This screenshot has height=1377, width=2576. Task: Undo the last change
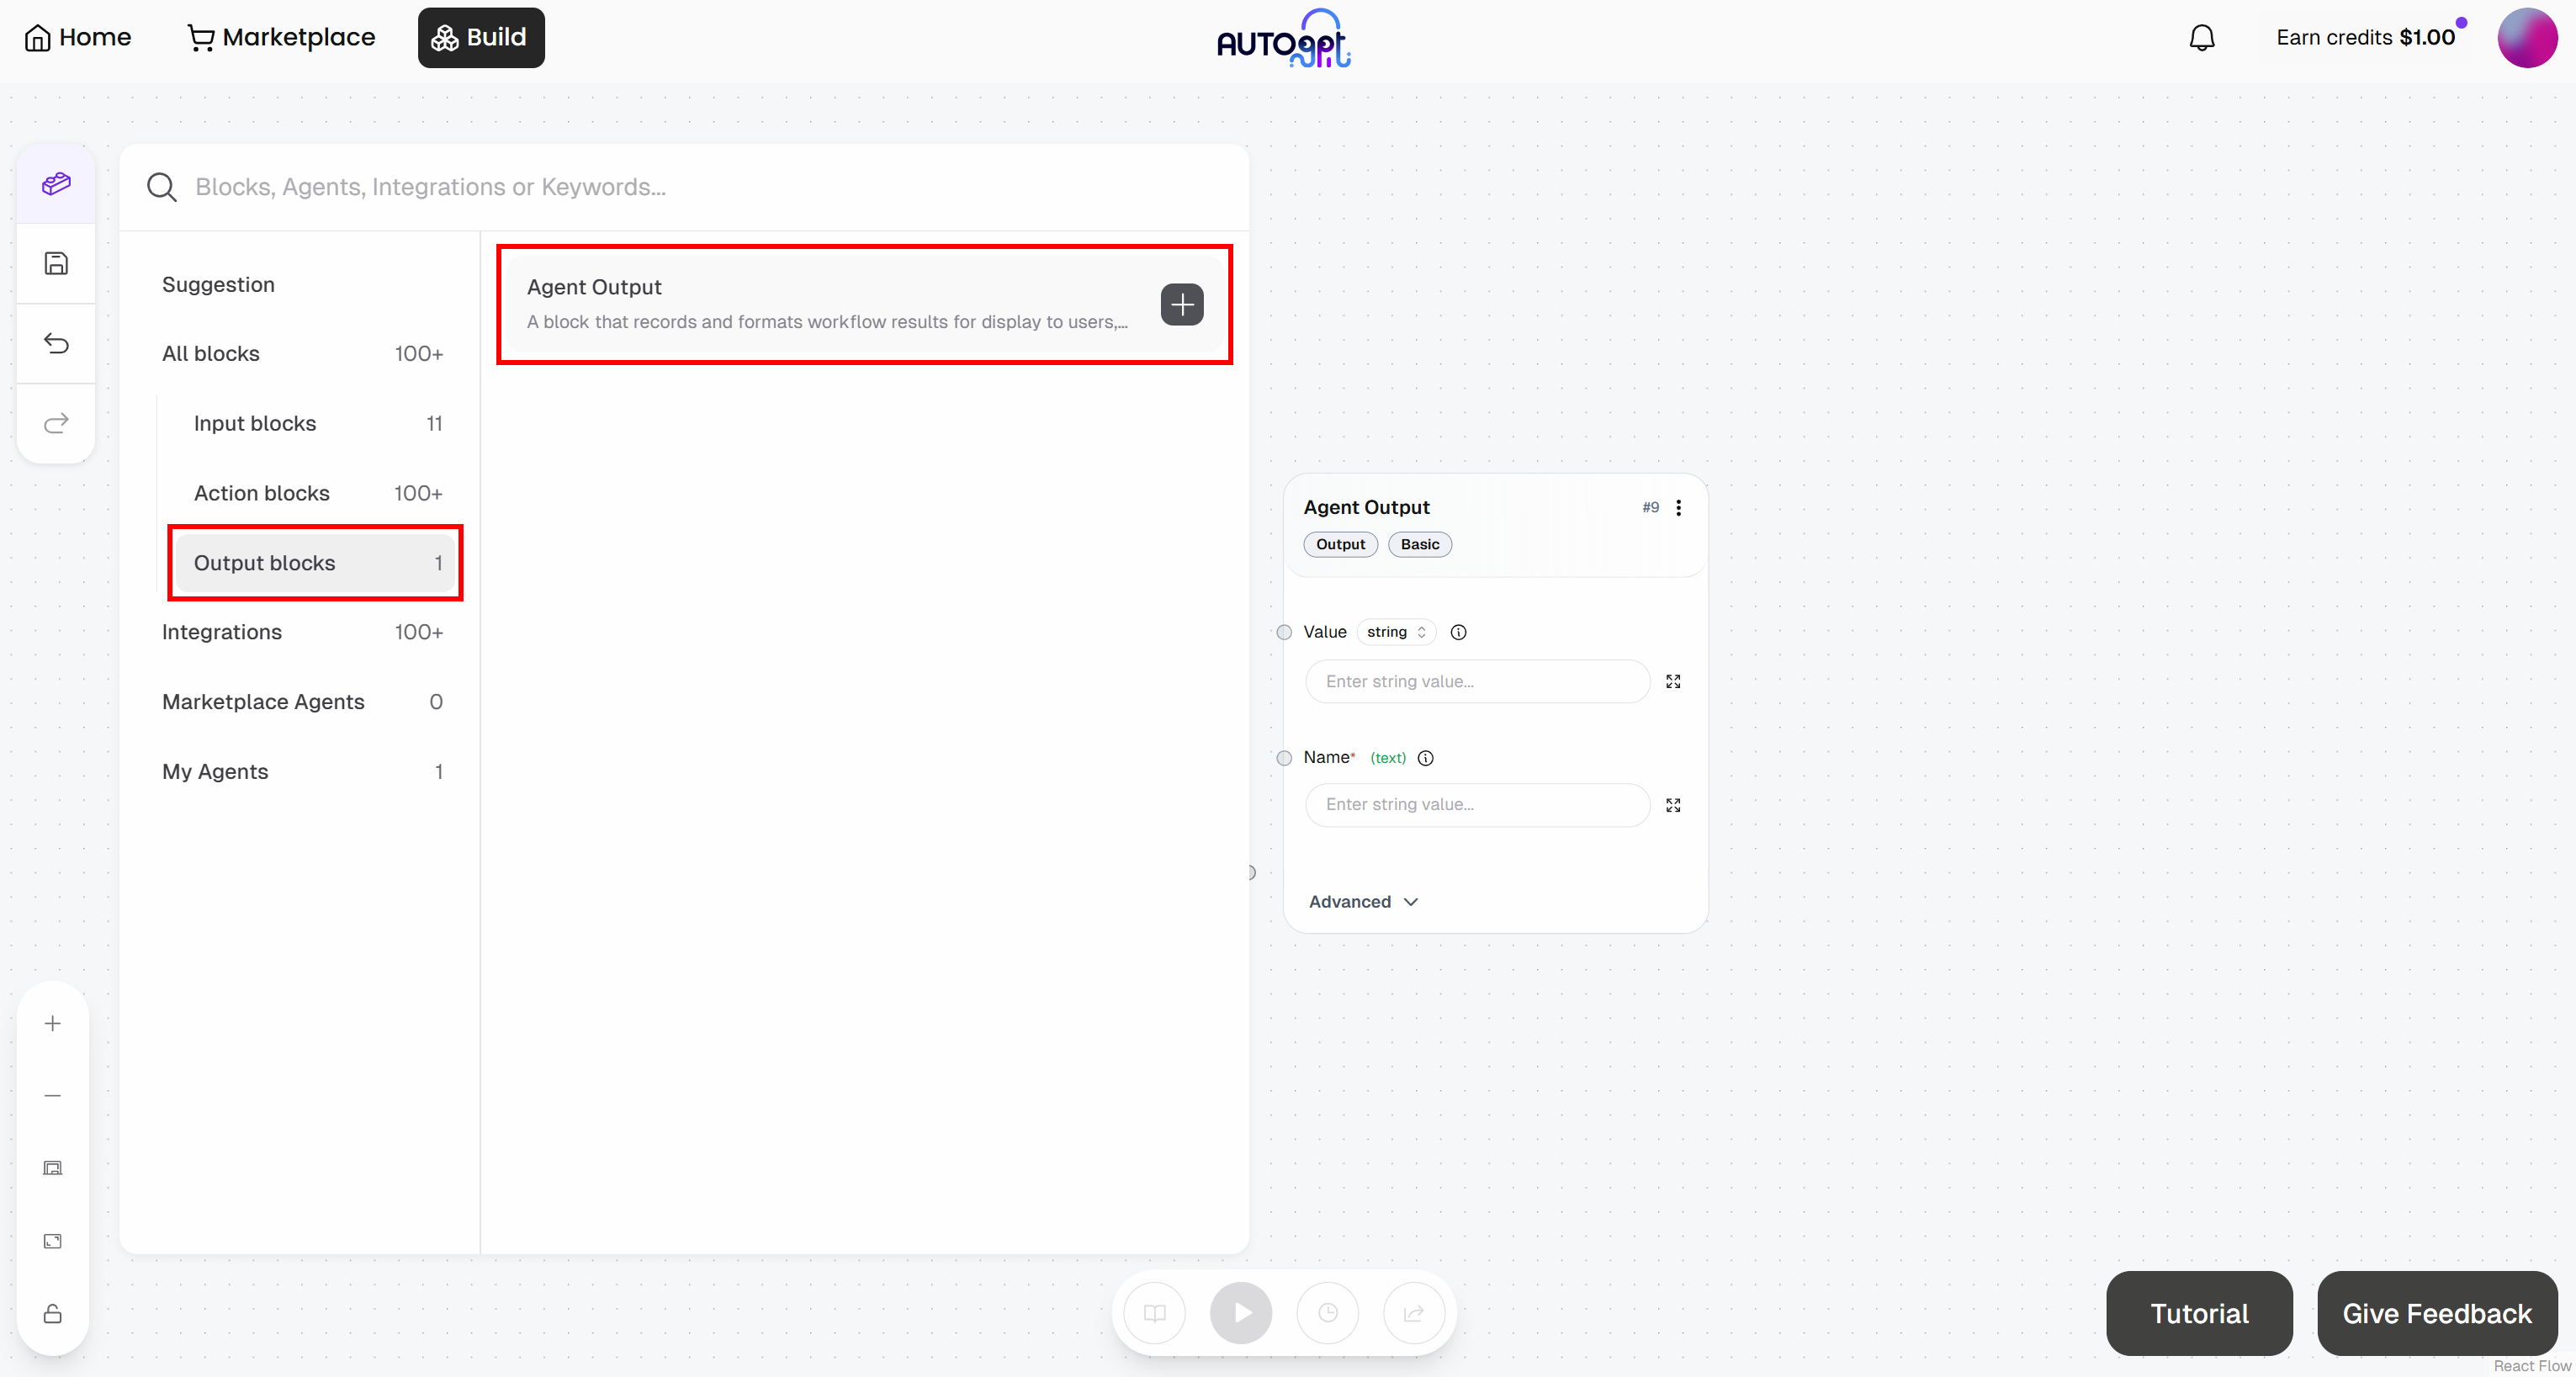[x=55, y=343]
